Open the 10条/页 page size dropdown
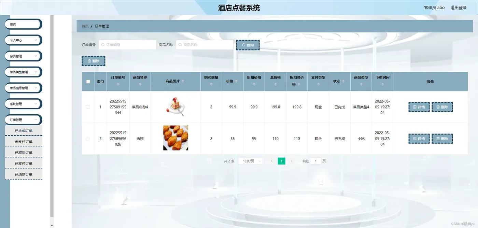 [x=251, y=161]
